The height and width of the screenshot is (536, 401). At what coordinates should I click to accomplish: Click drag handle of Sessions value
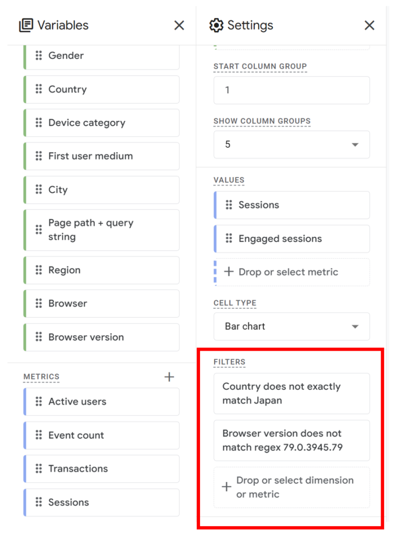(x=229, y=205)
